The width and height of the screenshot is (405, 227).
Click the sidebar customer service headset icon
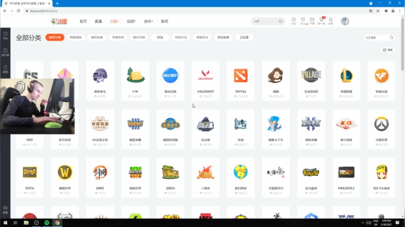[x=5, y=210]
